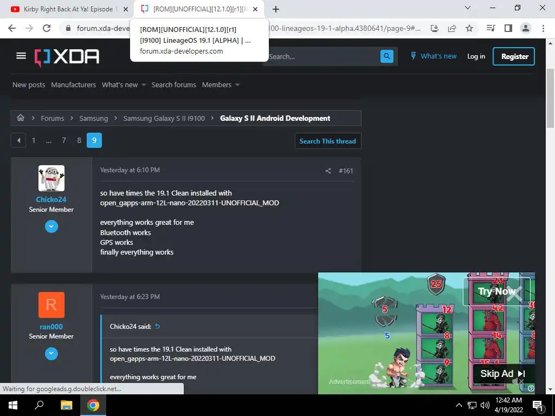Open media control icon in Chrome toolbar
555x416 pixels.
pyautogui.click(x=491, y=28)
